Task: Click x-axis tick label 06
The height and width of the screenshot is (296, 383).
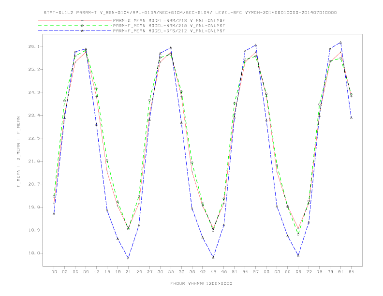Action: (75, 272)
